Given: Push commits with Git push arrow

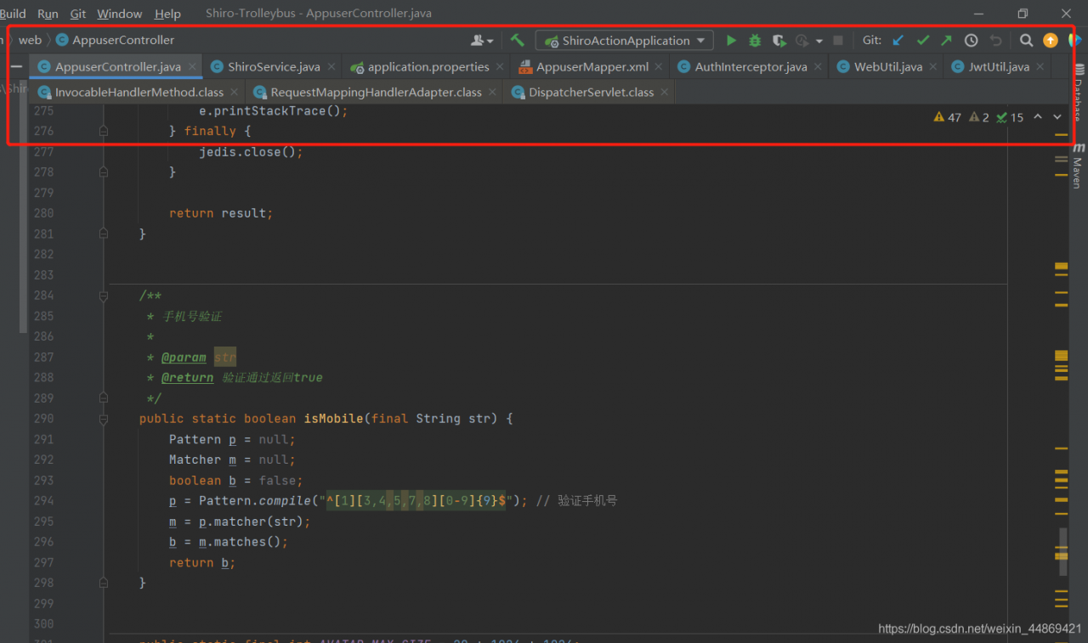Looking at the screenshot, I should (946, 41).
